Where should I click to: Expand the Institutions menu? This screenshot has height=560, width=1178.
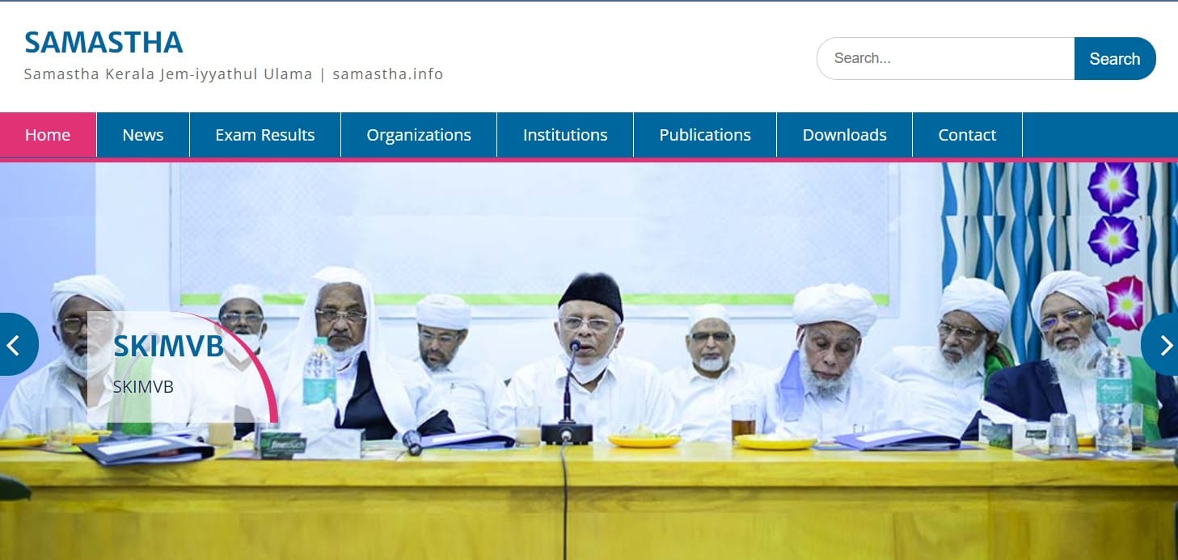(x=565, y=135)
